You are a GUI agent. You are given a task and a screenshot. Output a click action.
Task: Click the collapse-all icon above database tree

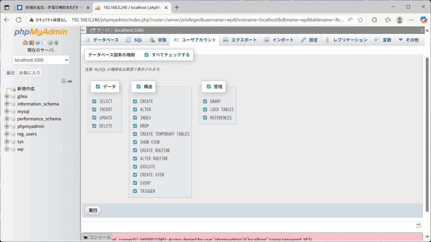pyautogui.click(x=64, y=81)
